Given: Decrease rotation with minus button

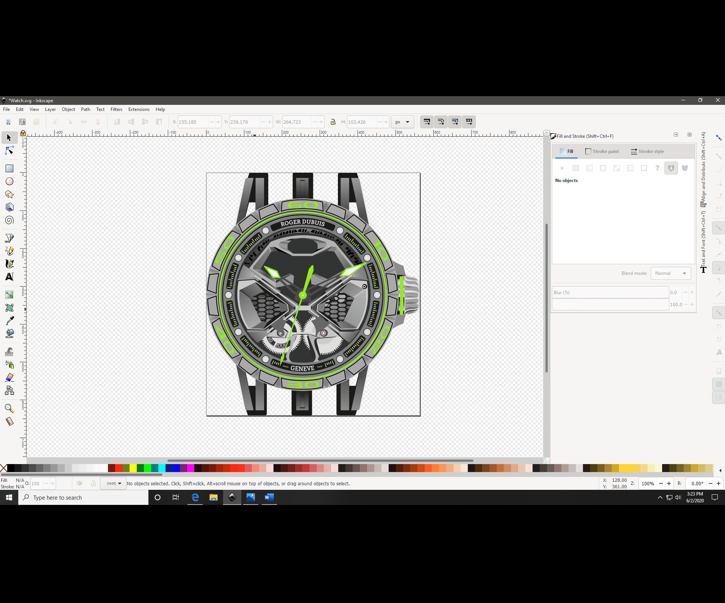Looking at the screenshot, I should coord(711,483).
